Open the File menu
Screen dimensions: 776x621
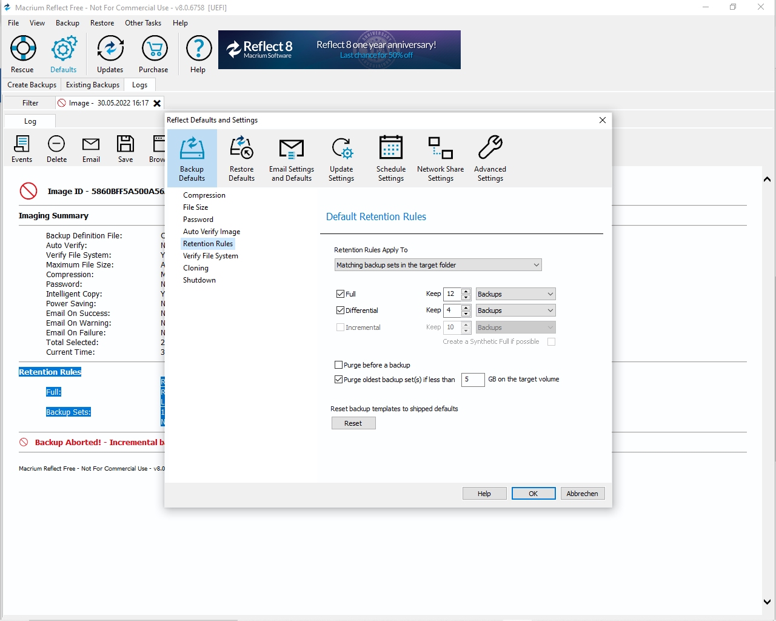[x=13, y=23]
